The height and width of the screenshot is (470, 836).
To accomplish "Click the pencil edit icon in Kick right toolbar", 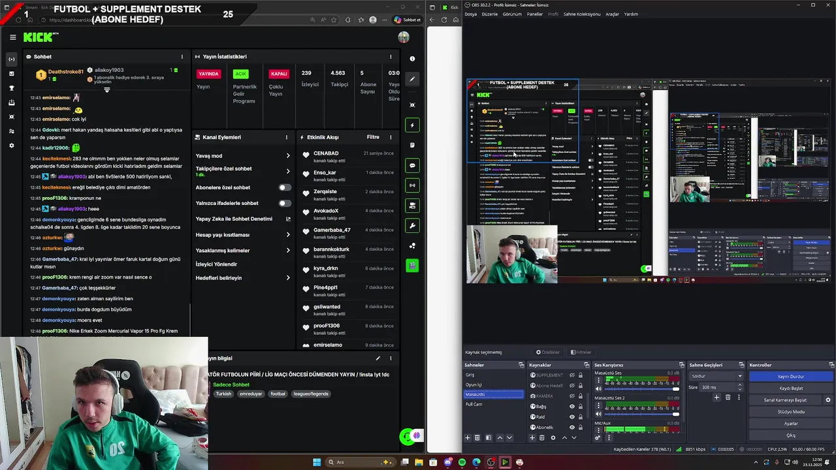I will pos(412,79).
